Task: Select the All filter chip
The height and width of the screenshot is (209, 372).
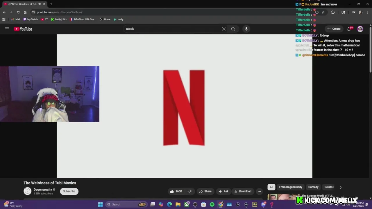Action: click(x=271, y=187)
